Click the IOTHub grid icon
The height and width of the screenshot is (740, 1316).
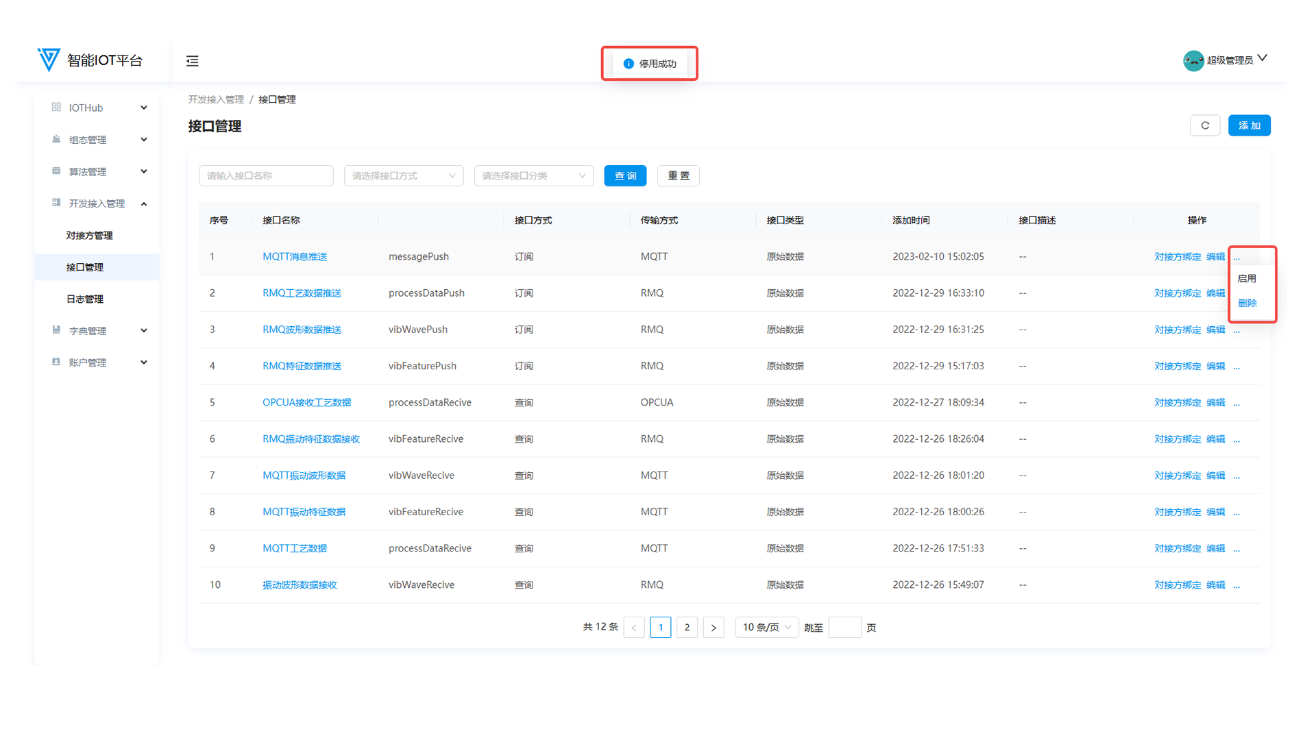point(56,108)
